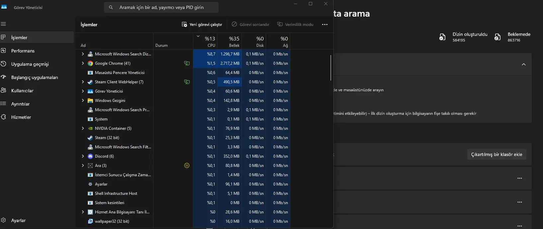Sort by Ağ column header

pos(278,41)
